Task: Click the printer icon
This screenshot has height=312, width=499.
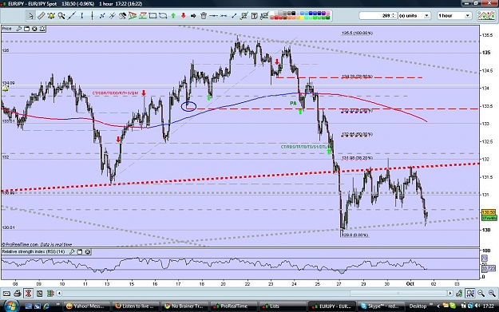Action: 18,293
